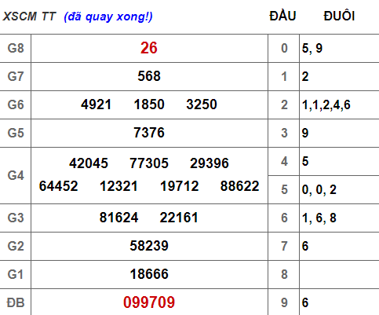379x315 pixels.
Task: Click the ĐẦU column header
Action: click(x=282, y=16)
